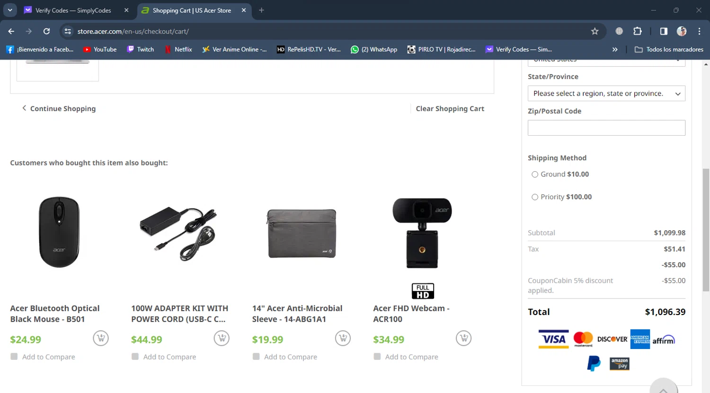Open the translate globe icon
The width and height of the screenshot is (710, 393).
point(619,31)
